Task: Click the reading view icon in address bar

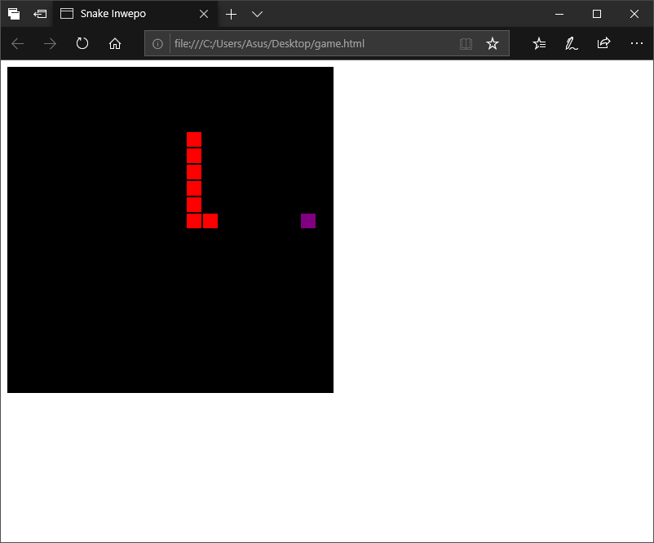Action: [x=466, y=44]
